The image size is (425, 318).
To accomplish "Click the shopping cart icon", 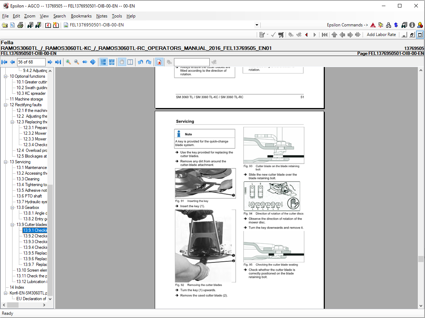I will (x=281, y=35).
